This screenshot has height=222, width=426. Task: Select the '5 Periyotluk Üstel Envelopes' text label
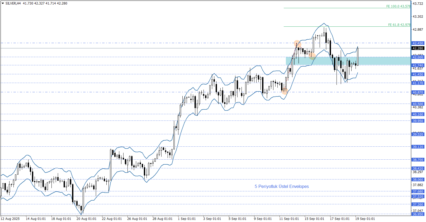pyautogui.click(x=282, y=187)
